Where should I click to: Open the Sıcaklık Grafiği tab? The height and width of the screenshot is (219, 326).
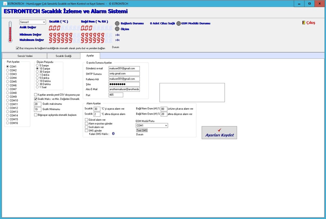[x=64, y=56]
